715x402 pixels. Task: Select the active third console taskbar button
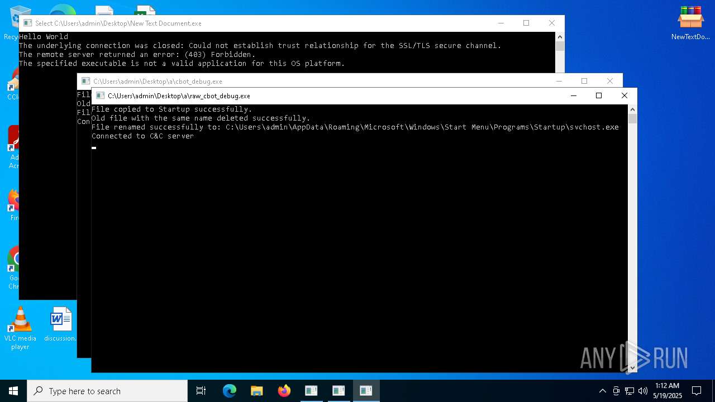(x=366, y=391)
